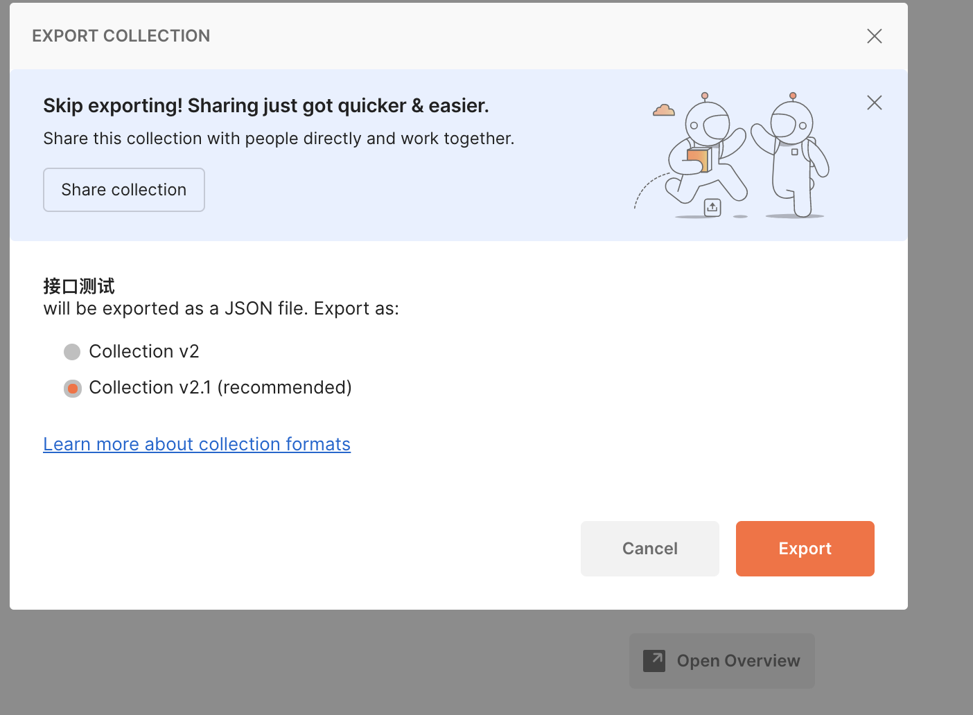Click the EXPORT COLLECTION dialog title
The width and height of the screenshot is (973, 715).
(x=121, y=36)
